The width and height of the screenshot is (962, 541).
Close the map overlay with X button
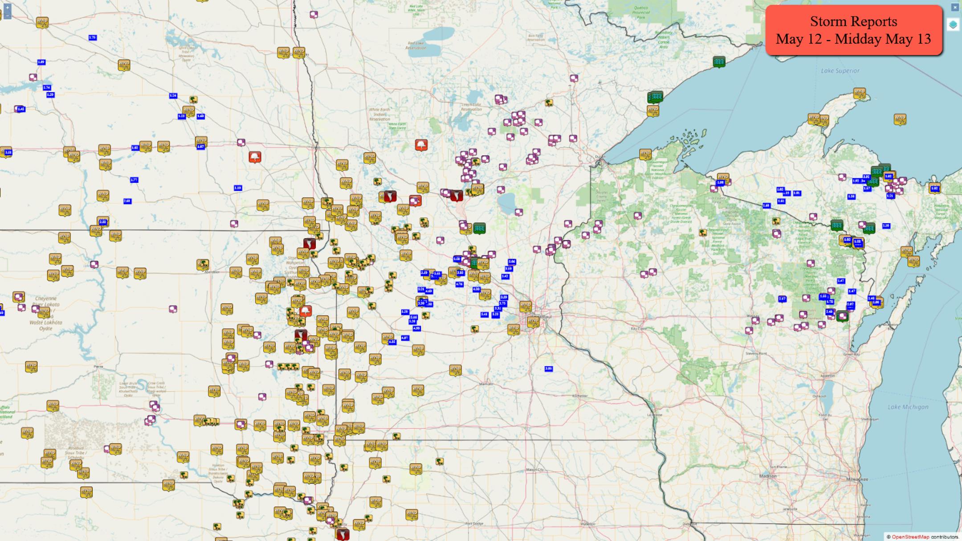pos(955,8)
